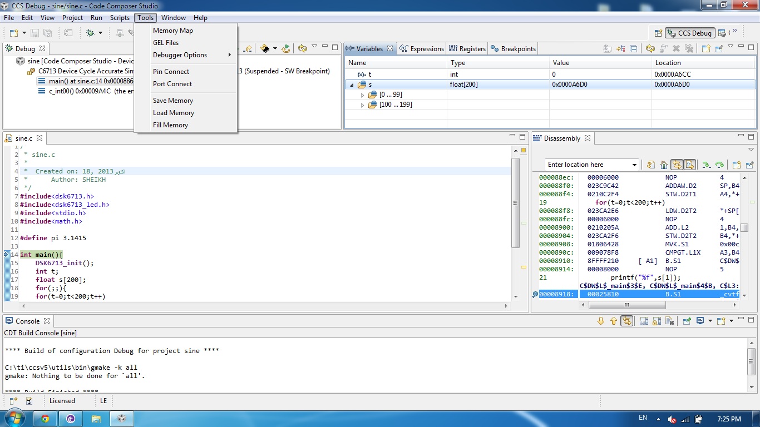Open Enter location here dropdown
The image size is (760, 427).
click(634, 165)
